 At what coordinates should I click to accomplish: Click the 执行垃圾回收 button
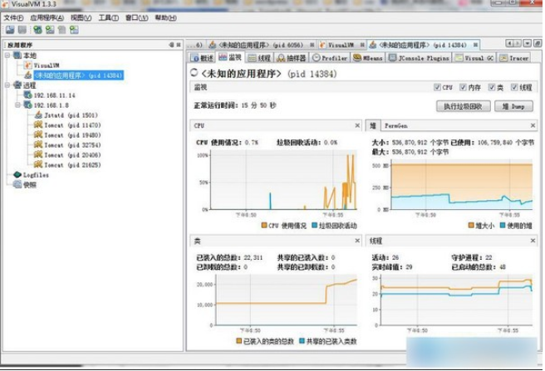(464, 106)
